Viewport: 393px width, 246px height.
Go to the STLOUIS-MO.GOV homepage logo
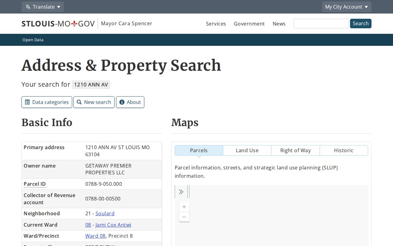tap(58, 24)
